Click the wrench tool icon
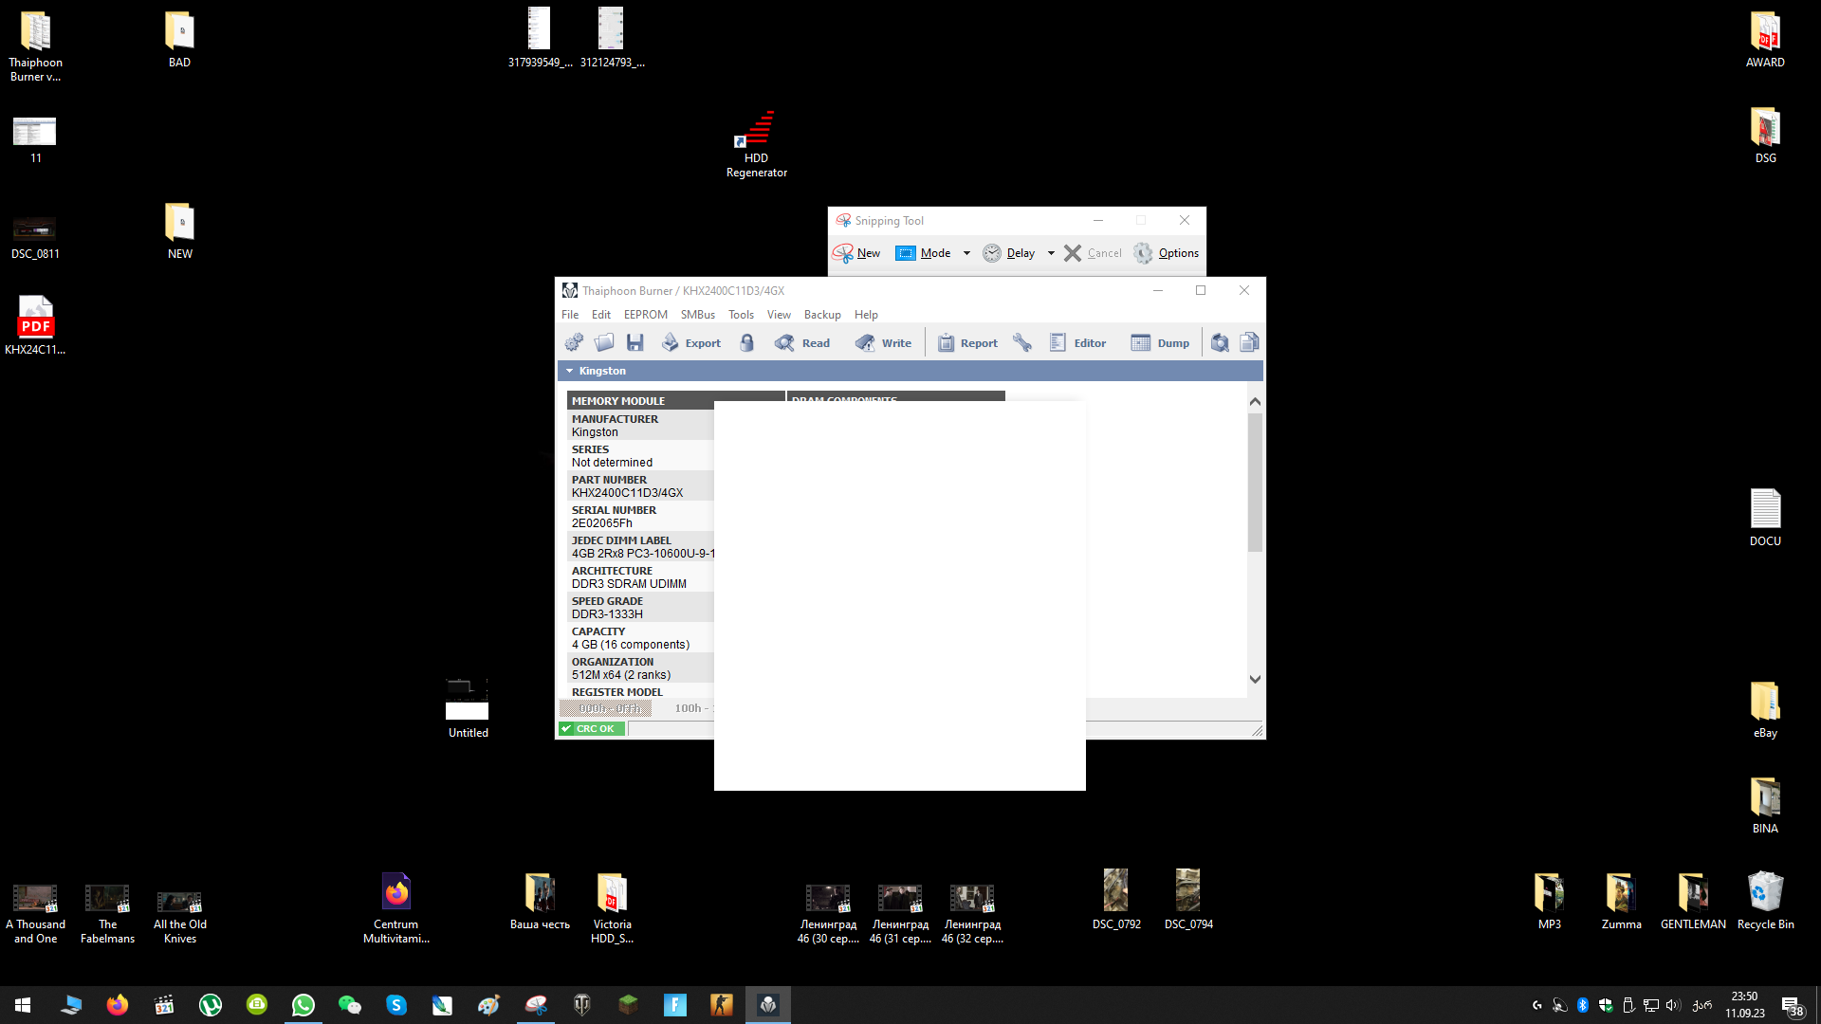The height and width of the screenshot is (1024, 1821). point(1022,343)
